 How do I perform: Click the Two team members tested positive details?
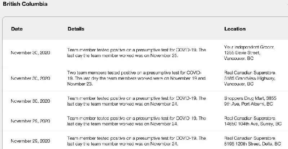pyautogui.click(x=136, y=78)
